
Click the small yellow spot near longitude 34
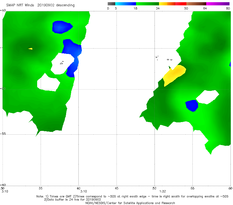pos(31,49)
